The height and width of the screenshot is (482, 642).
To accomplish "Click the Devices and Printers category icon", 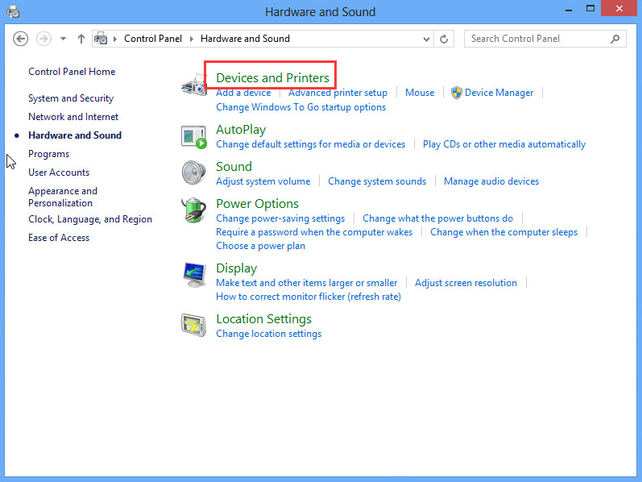I will click(194, 84).
